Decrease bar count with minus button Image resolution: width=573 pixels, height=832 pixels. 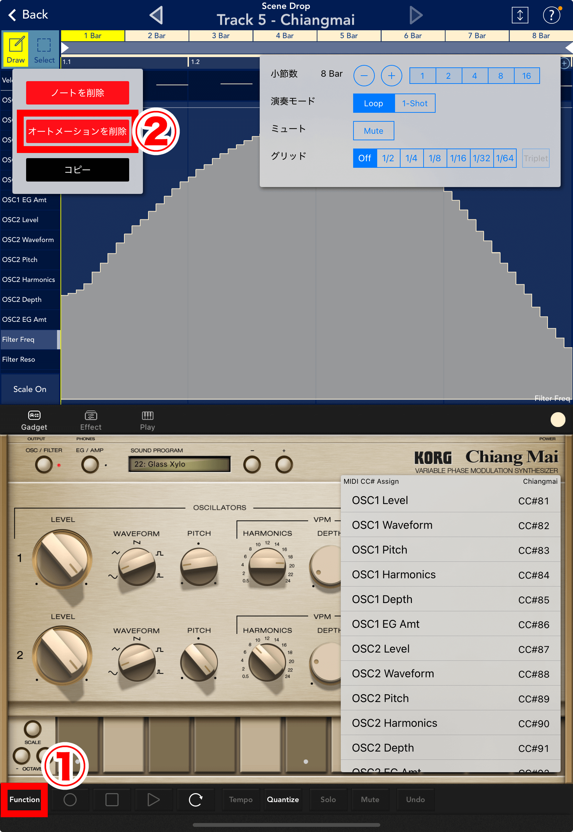(x=364, y=75)
